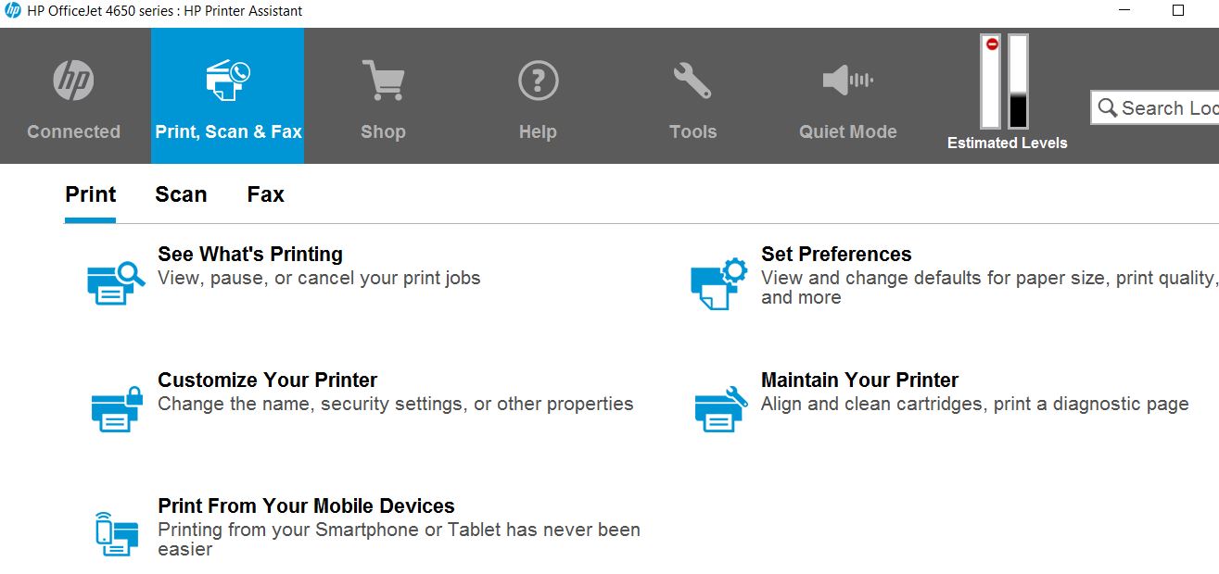The width and height of the screenshot is (1219, 574).
Task: Open Maintain Your Printer link
Action: pos(859,380)
